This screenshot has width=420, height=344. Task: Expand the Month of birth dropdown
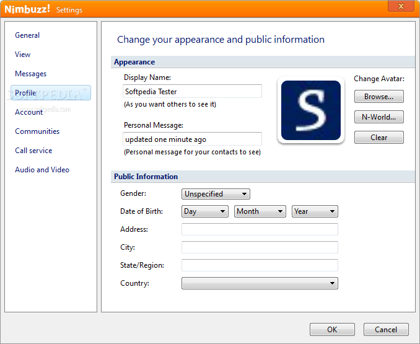tap(260, 211)
